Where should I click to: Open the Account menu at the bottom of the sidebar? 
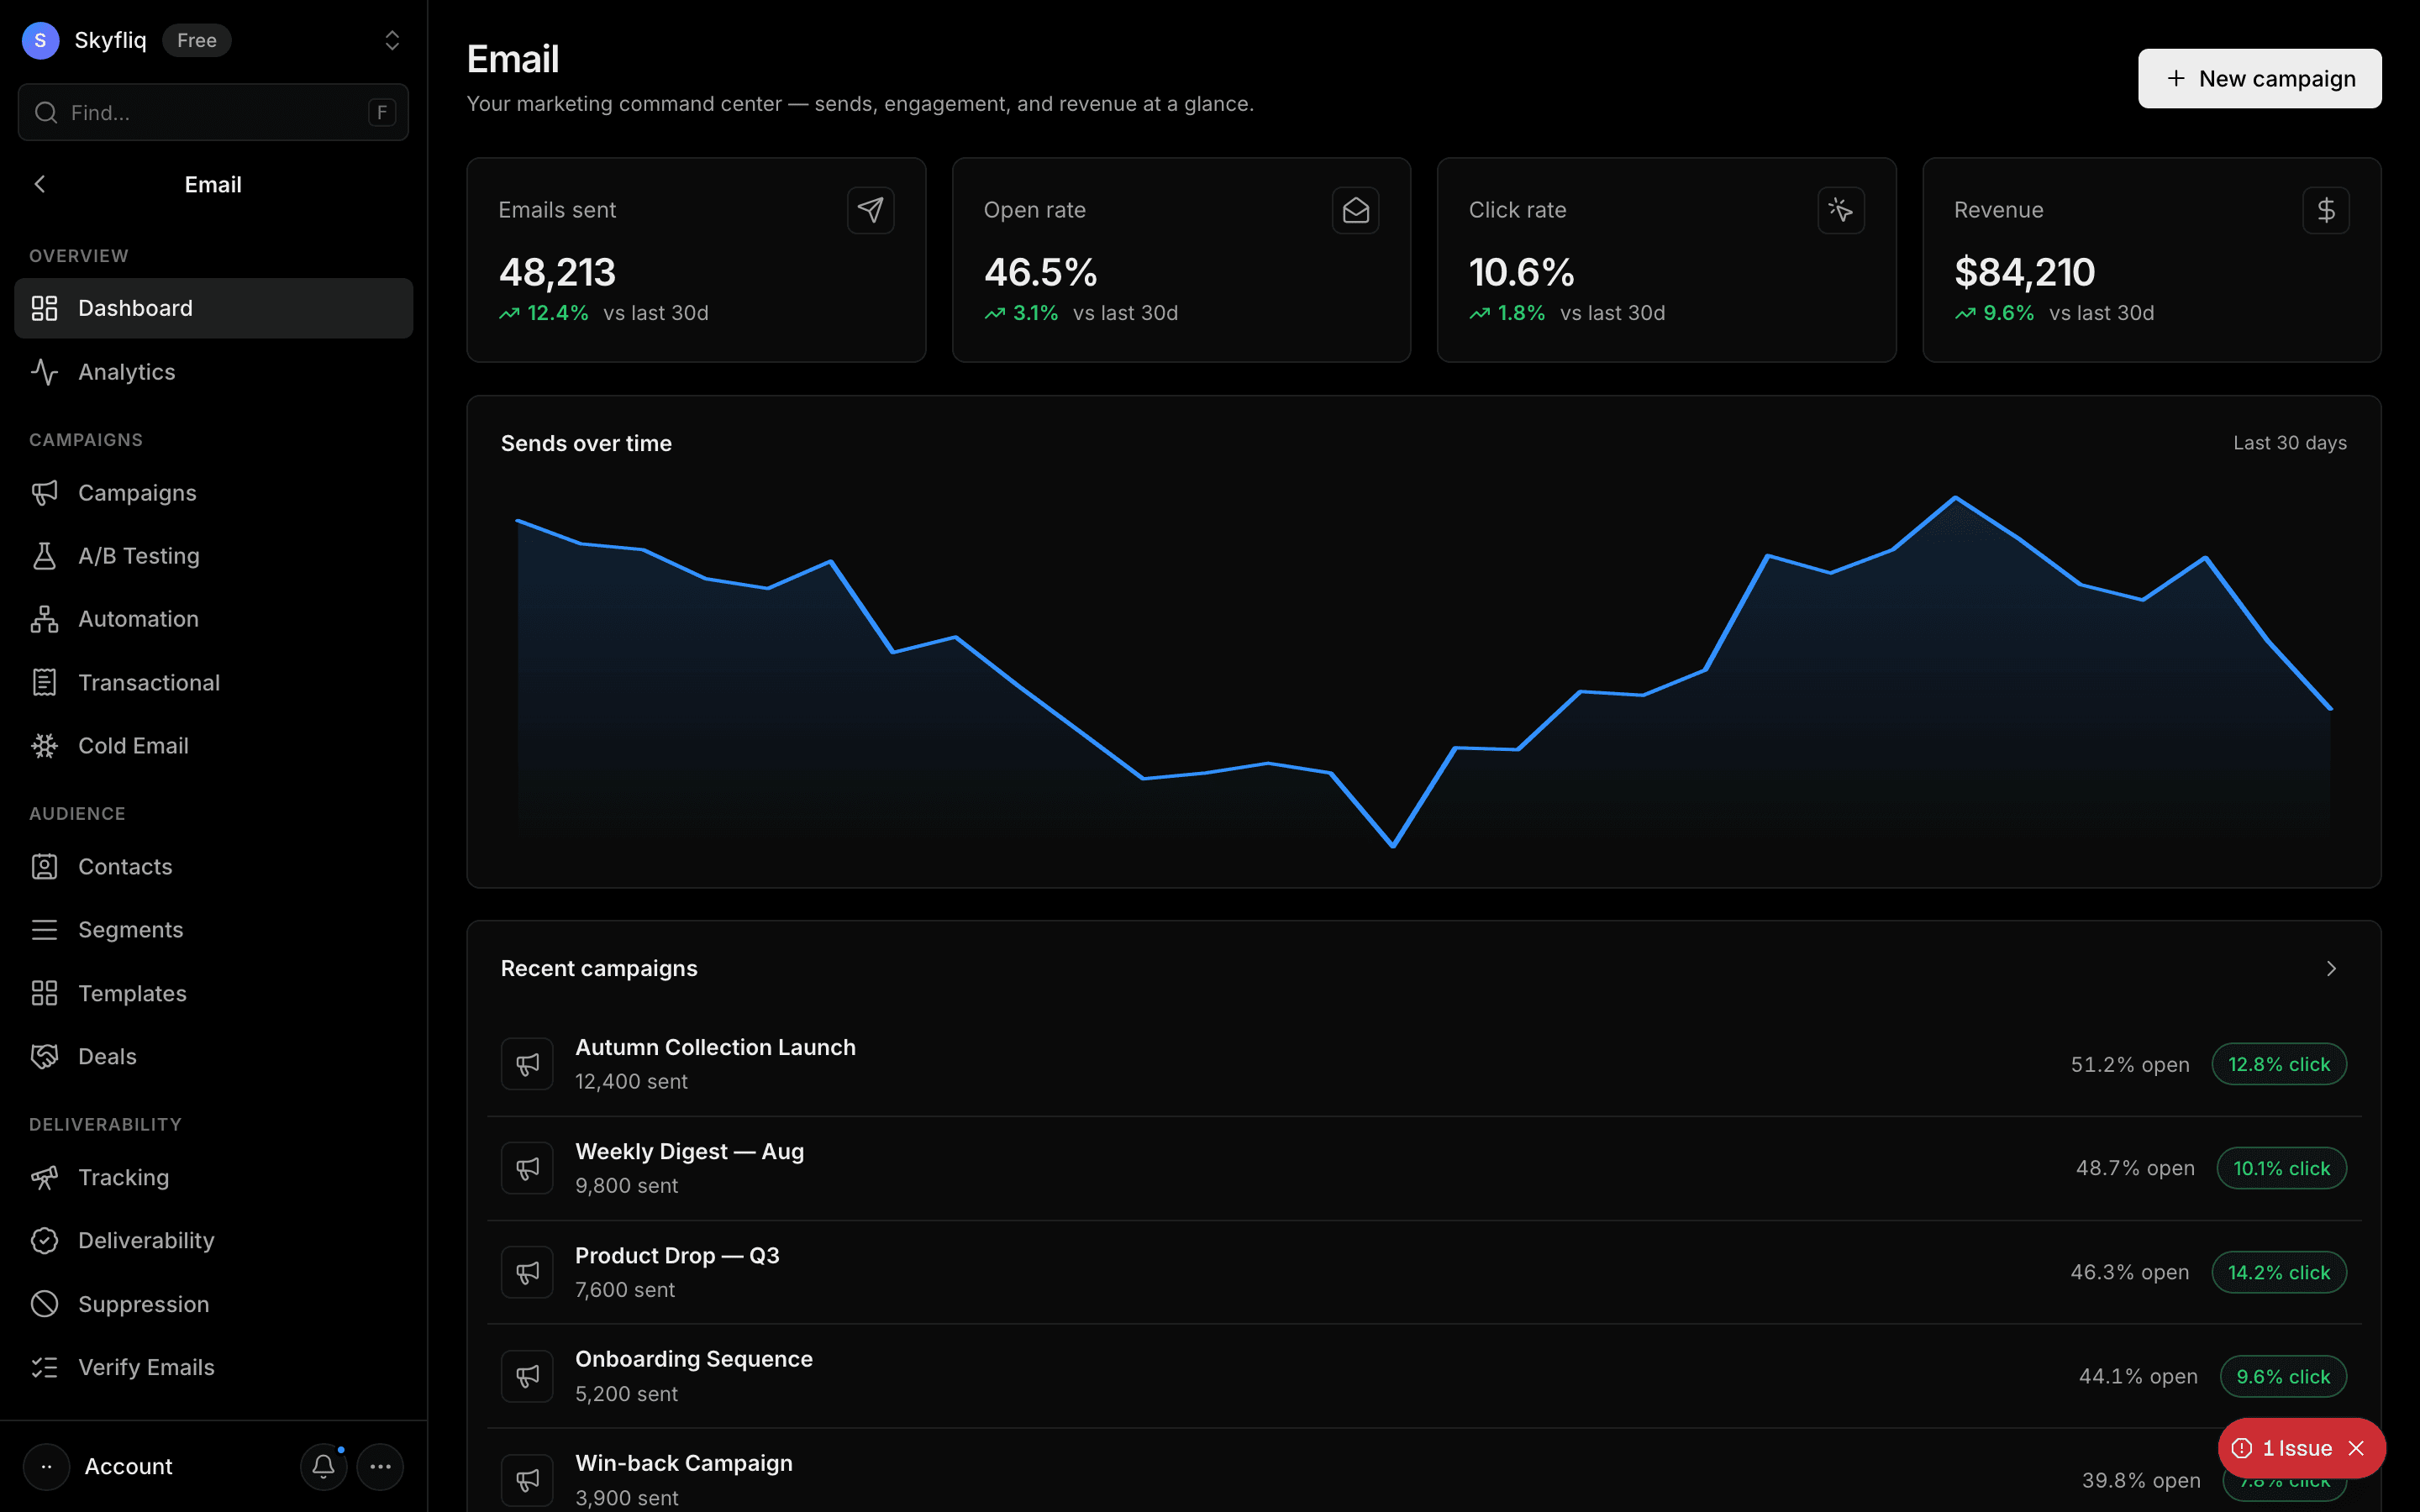click(x=98, y=1467)
